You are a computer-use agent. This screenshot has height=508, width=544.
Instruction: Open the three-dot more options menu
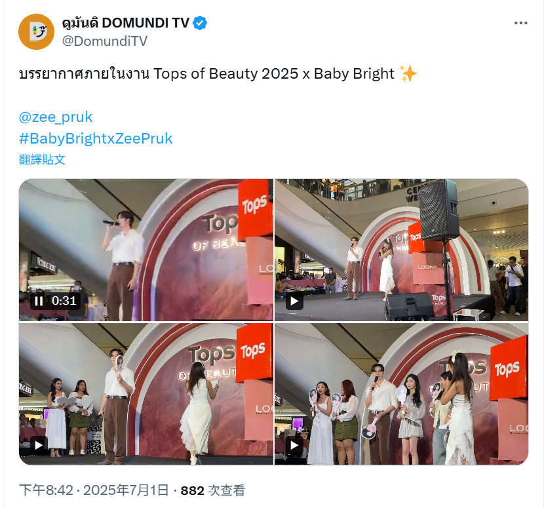click(x=520, y=23)
